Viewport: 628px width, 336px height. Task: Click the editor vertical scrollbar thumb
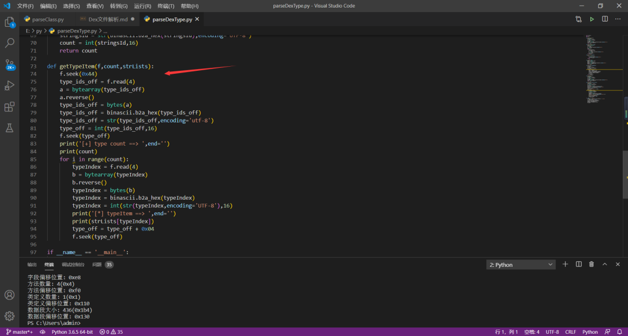click(x=625, y=174)
